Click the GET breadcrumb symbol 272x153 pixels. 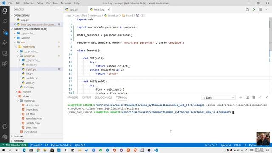point(142,15)
